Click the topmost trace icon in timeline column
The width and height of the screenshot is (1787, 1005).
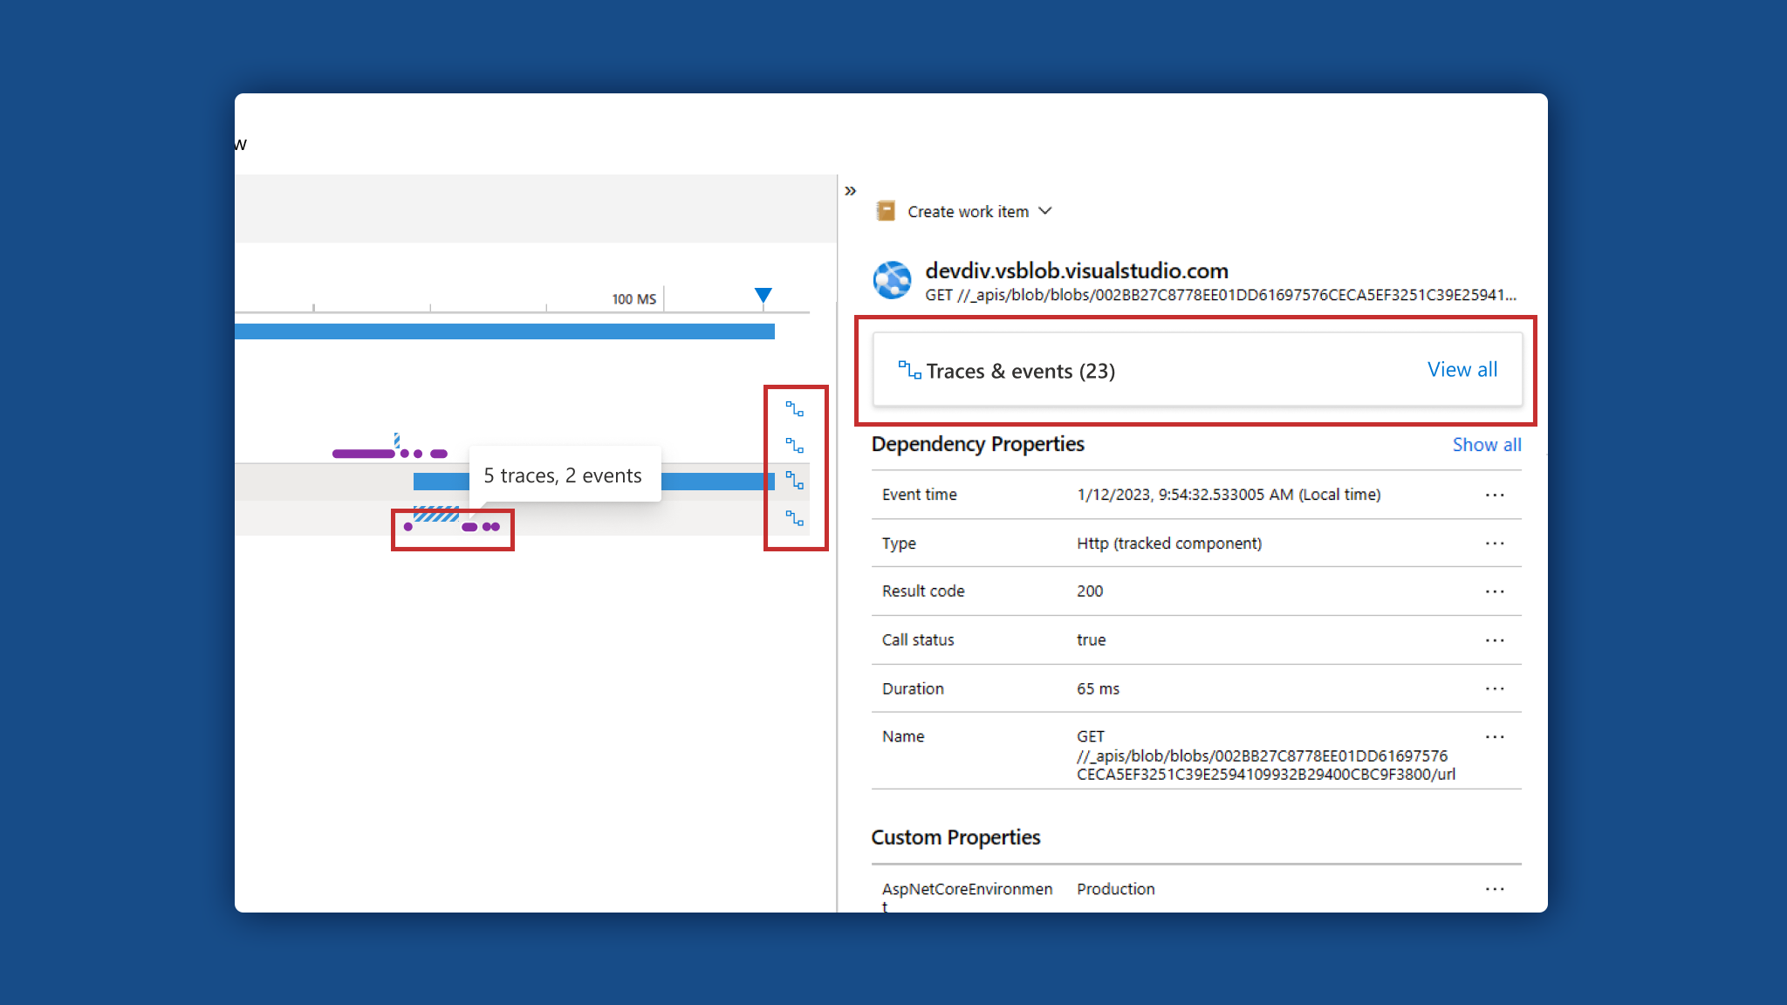coord(794,409)
